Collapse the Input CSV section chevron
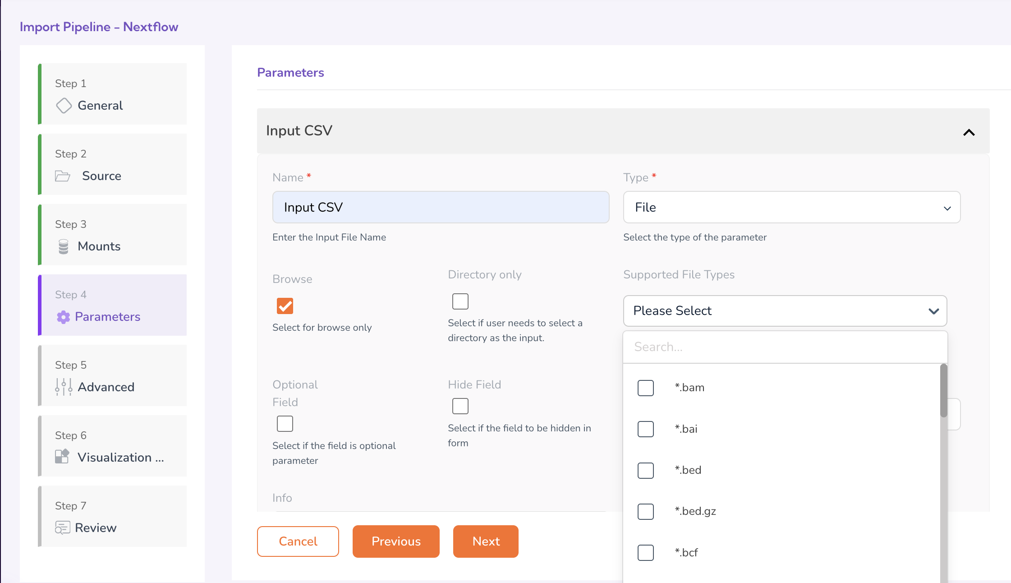Viewport: 1011px width, 583px height. point(969,132)
